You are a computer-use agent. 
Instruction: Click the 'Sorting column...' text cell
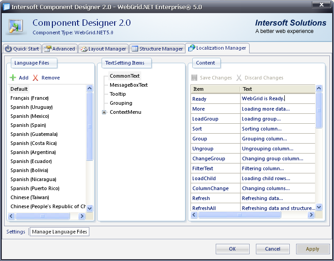point(278,129)
